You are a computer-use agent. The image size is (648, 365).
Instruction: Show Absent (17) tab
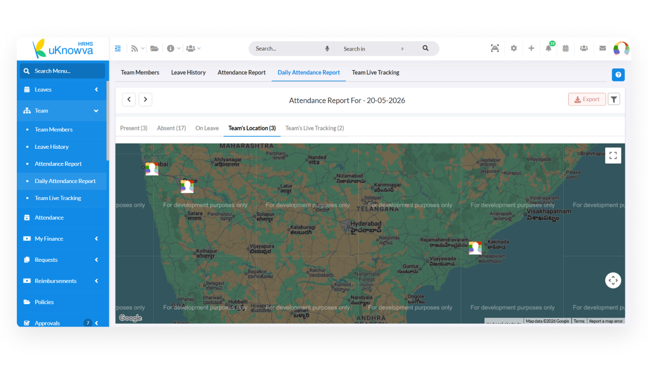click(171, 128)
